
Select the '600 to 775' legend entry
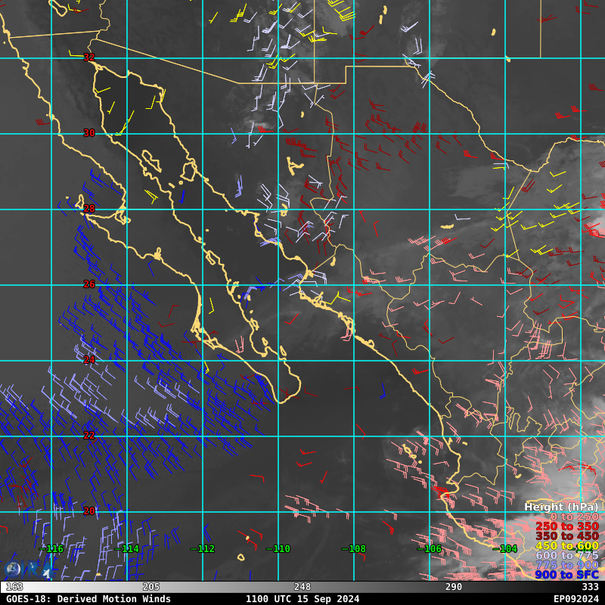tap(567, 555)
